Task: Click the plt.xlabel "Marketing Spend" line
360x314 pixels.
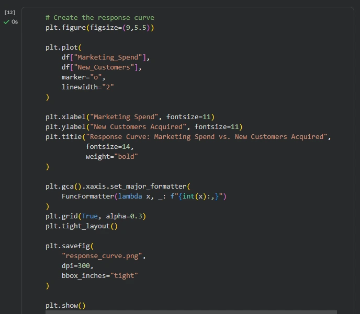Action: 130,117
